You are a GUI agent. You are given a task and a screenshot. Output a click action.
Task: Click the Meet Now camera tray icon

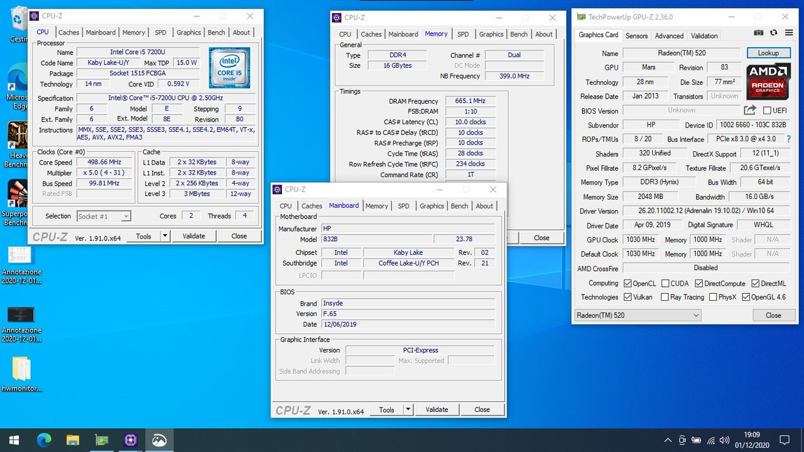[683, 440]
